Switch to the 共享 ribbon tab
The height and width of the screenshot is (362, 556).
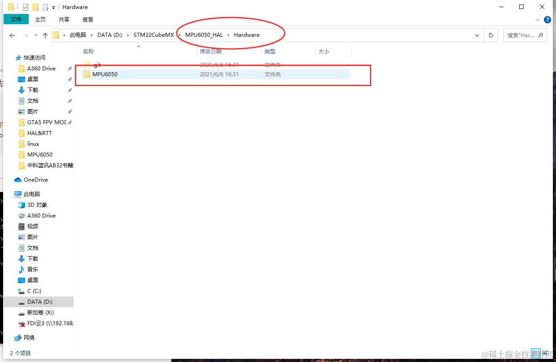[64, 19]
